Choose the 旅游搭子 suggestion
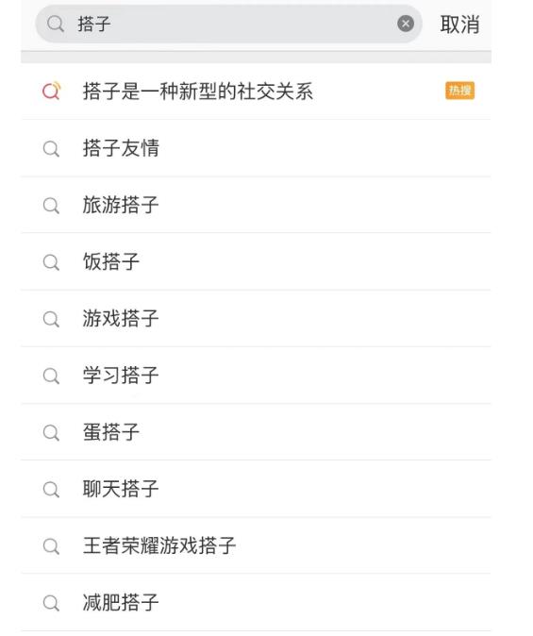 (256, 205)
